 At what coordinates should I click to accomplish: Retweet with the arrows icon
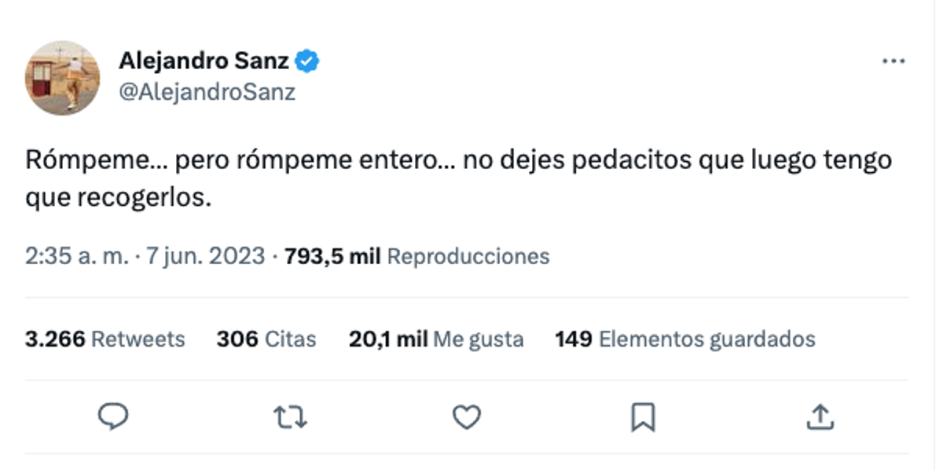point(290,417)
